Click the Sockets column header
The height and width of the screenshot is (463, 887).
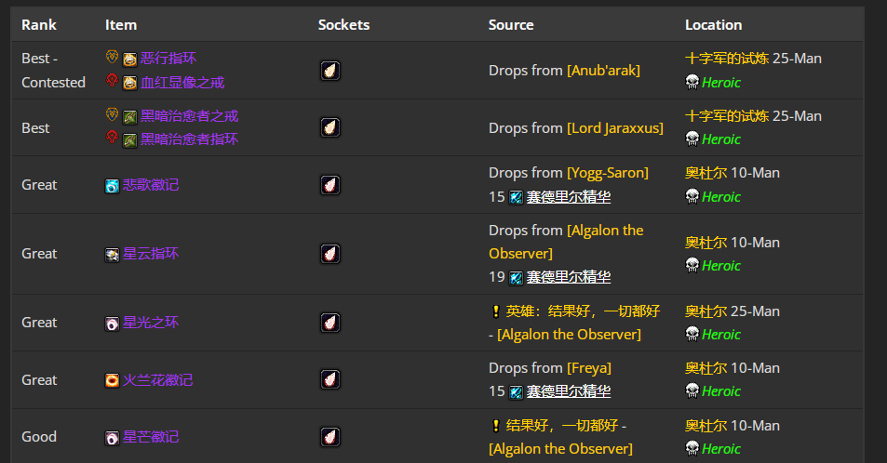(x=343, y=25)
